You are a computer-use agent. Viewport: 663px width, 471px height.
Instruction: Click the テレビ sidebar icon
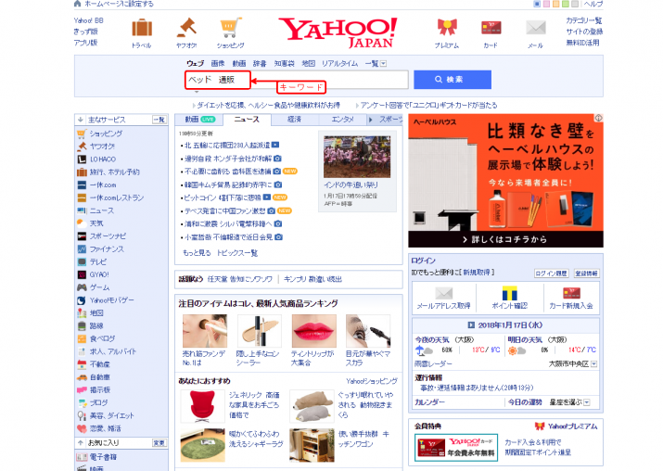82,261
